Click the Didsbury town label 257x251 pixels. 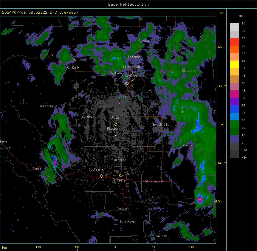114,128
